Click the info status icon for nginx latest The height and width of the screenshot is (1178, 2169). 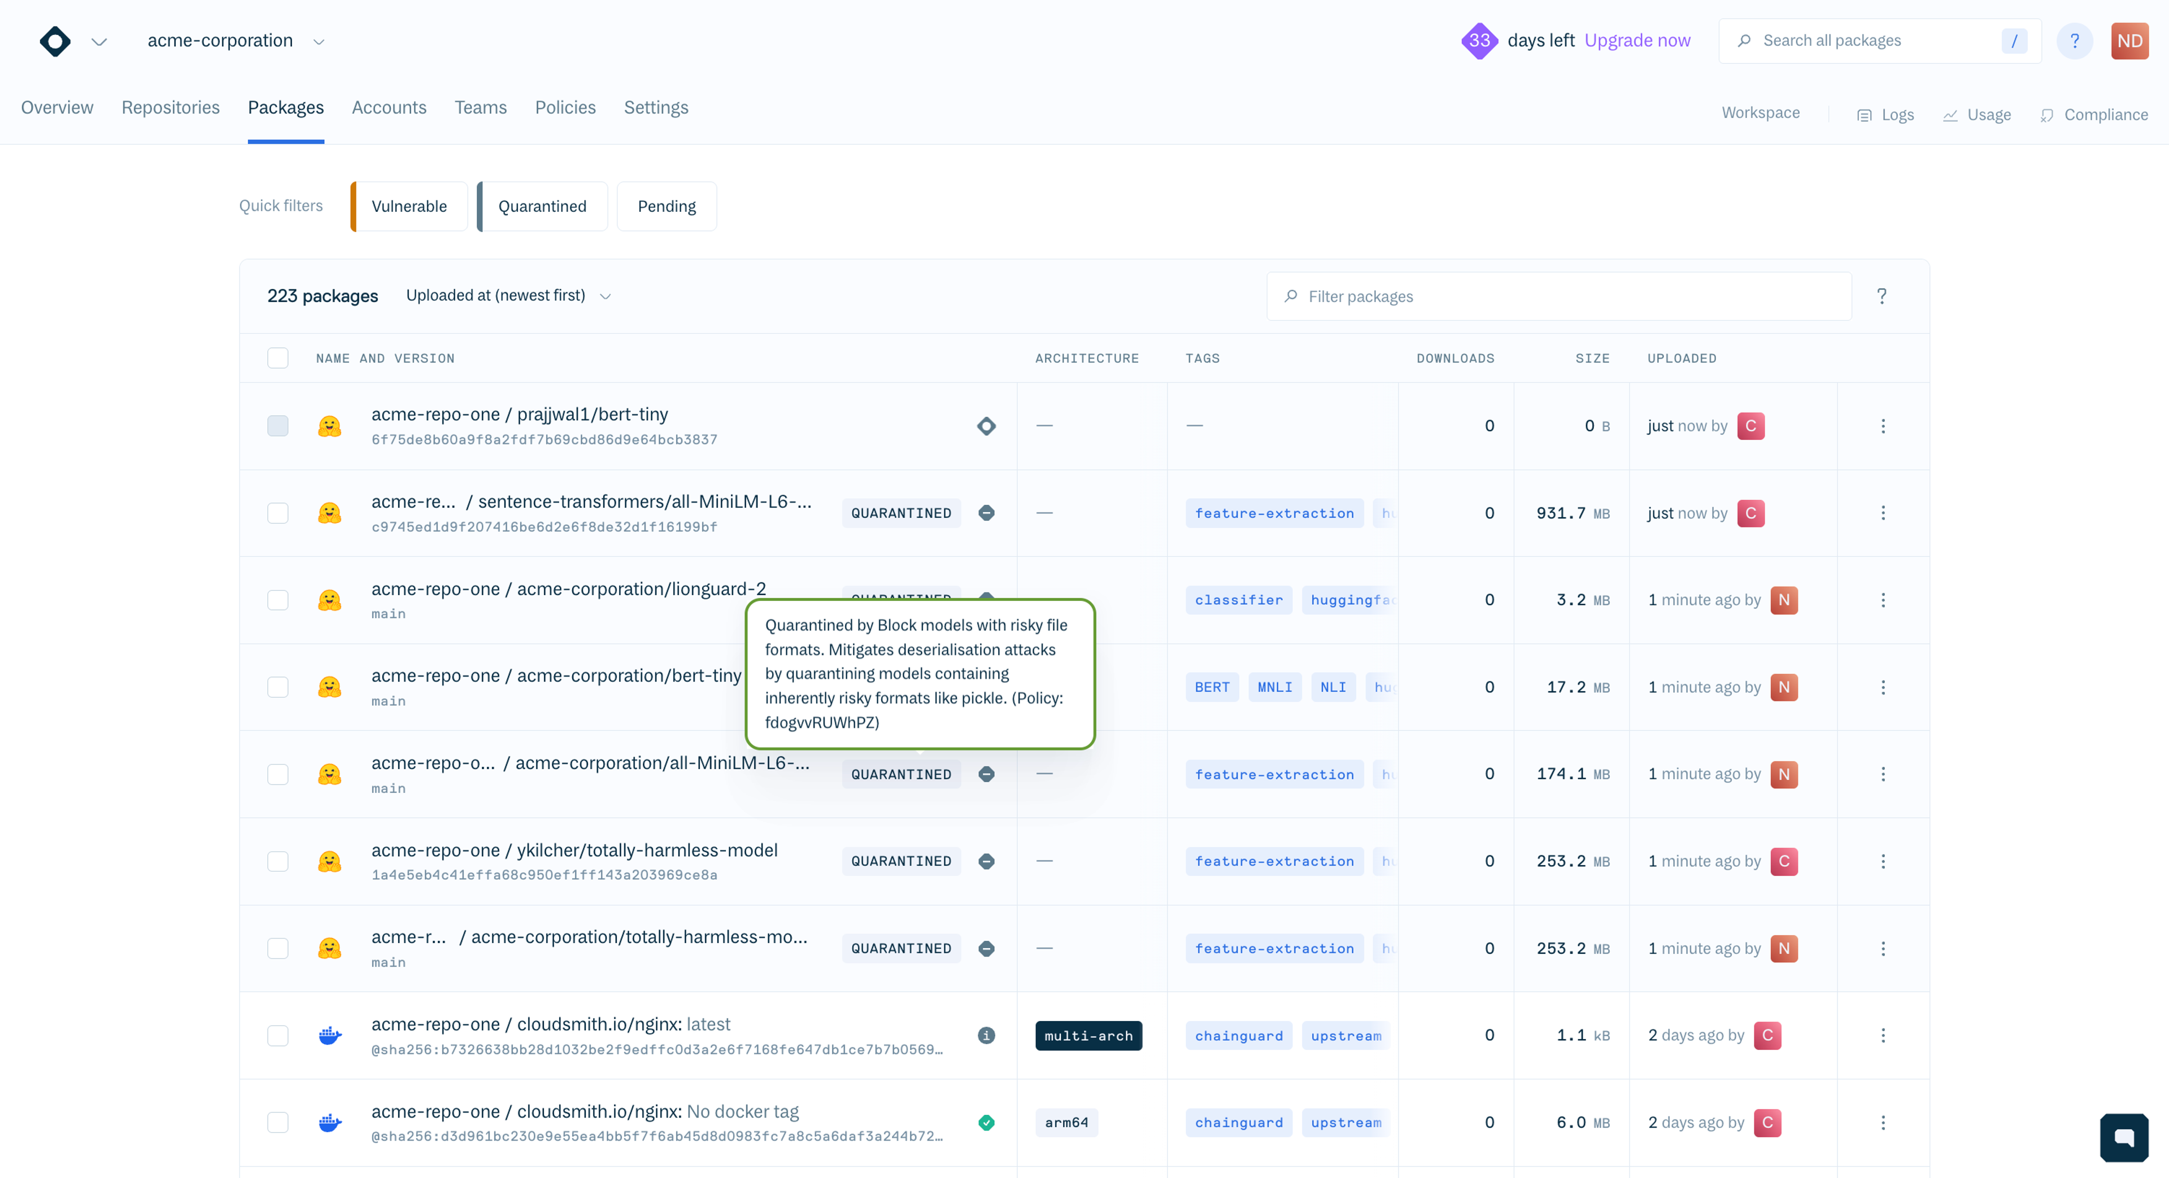pos(986,1036)
